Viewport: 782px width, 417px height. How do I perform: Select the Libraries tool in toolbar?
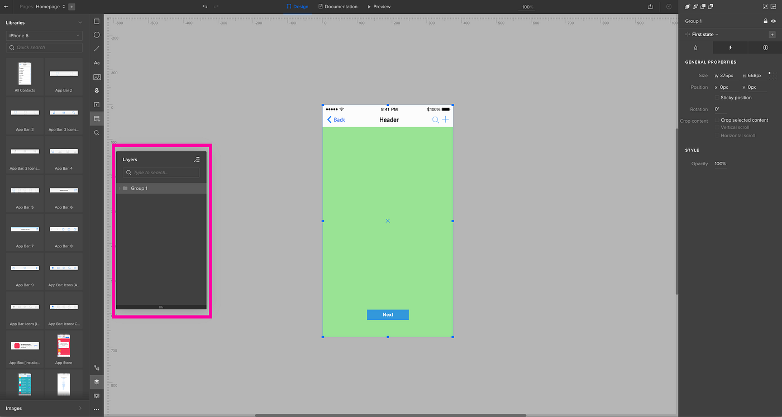tap(97, 118)
